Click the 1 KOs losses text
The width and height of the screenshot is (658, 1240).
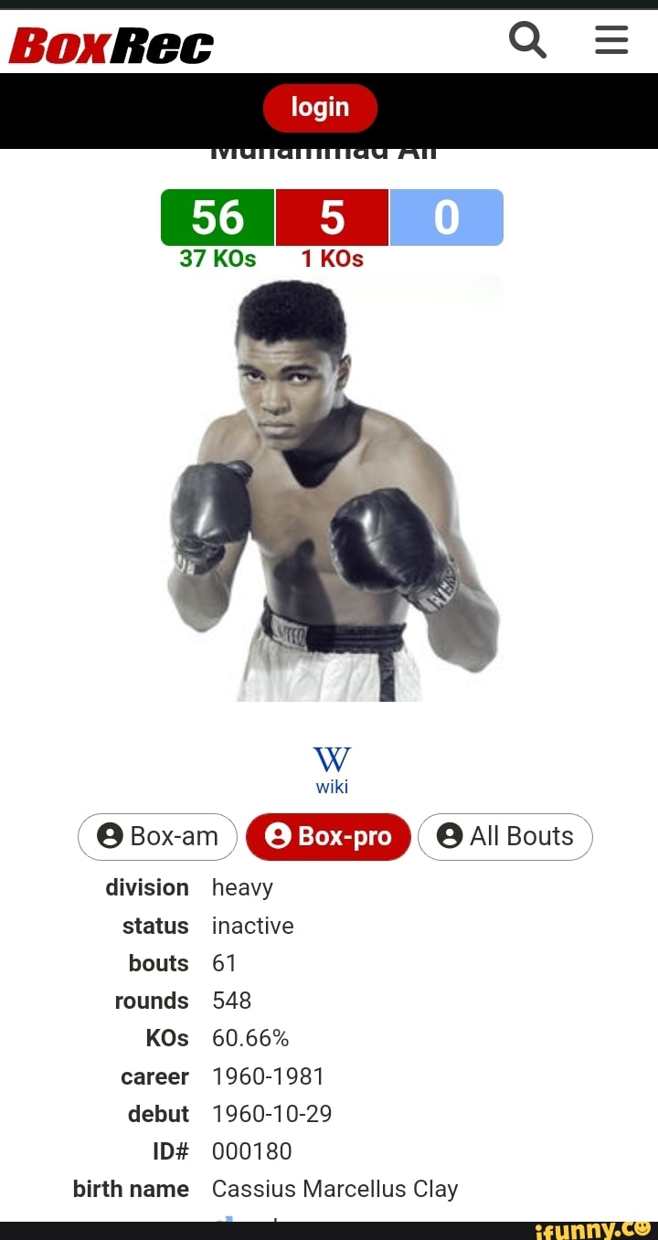[x=332, y=260]
